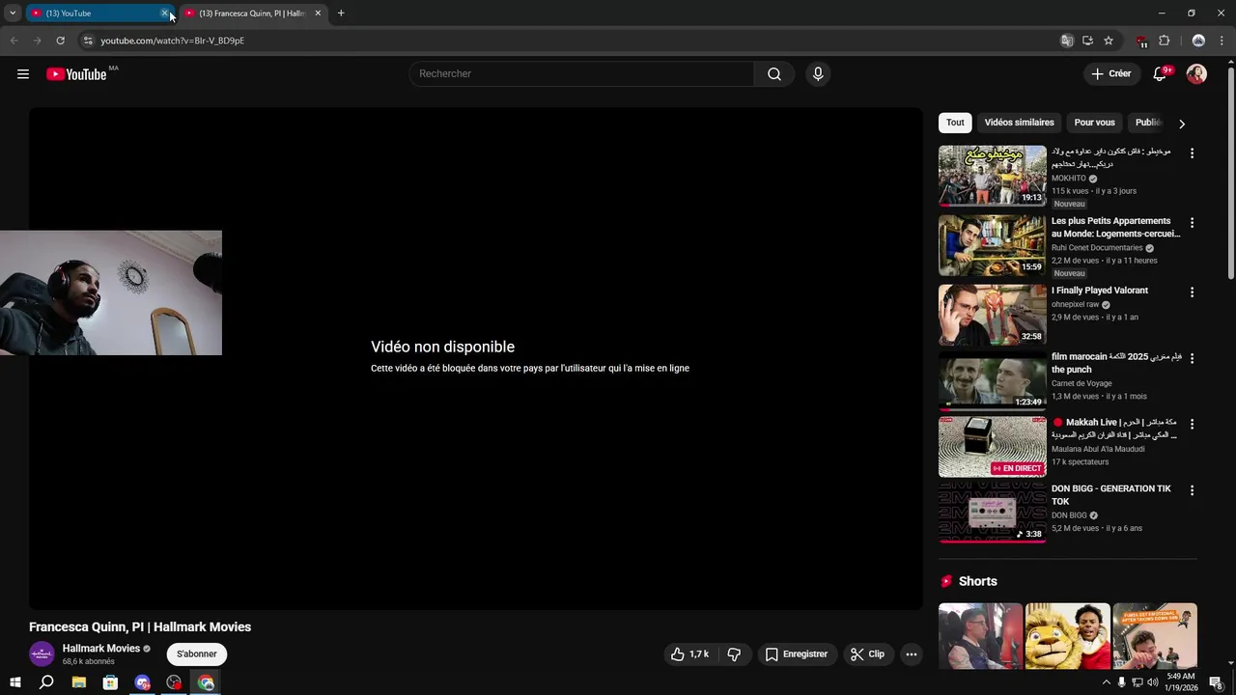Open options for the Makkah Live stream
This screenshot has height=695, width=1236.
pyautogui.click(x=1192, y=424)
